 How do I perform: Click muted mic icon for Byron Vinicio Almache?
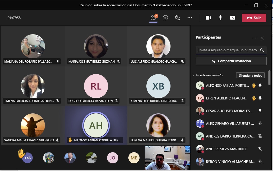(x=260, y=162)
